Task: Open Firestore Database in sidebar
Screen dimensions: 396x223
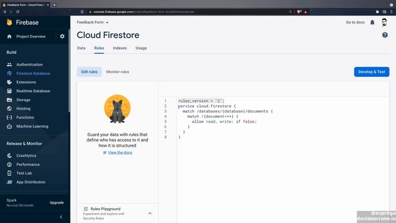Action: click(x=33, y=73)
